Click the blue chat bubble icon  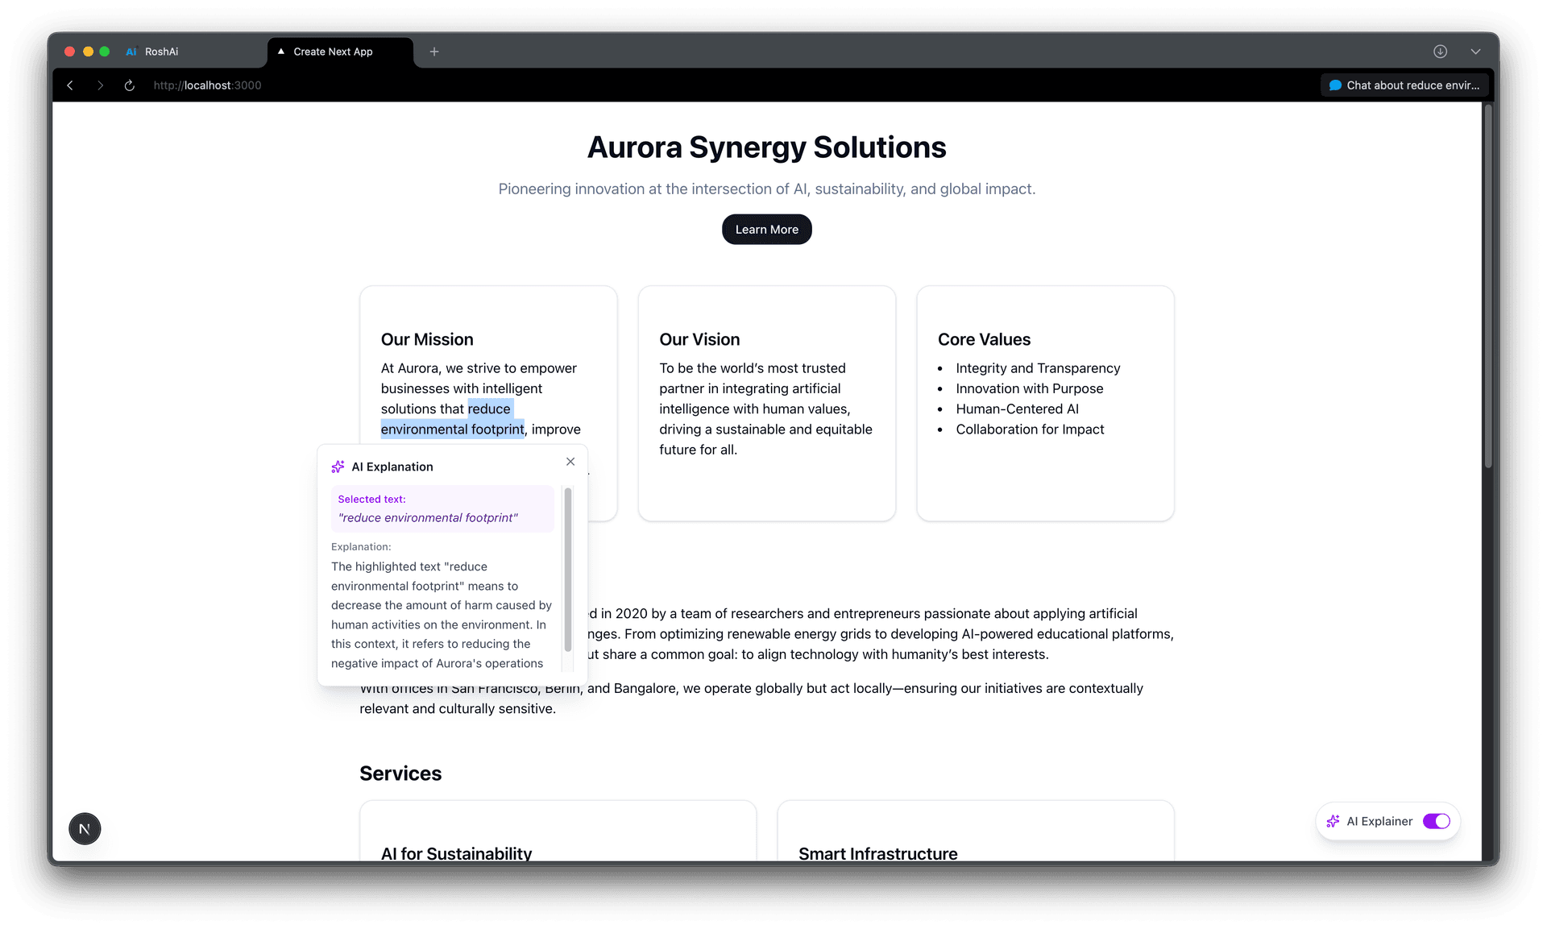pyautogui.click(x=1336, y=85)
